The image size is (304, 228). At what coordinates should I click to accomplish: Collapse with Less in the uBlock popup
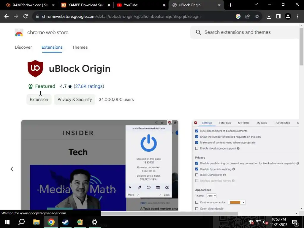click(164, 195)
